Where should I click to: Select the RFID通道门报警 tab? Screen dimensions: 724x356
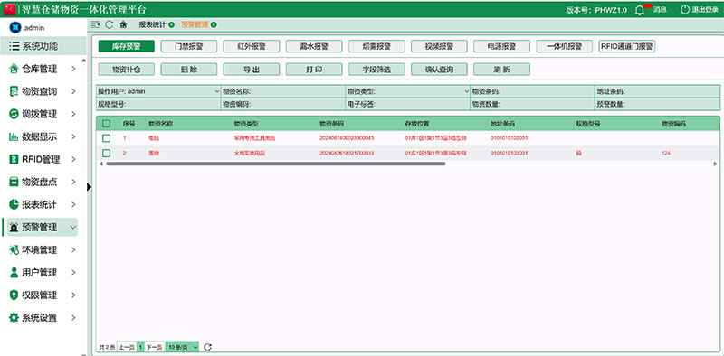pos(627,46)
